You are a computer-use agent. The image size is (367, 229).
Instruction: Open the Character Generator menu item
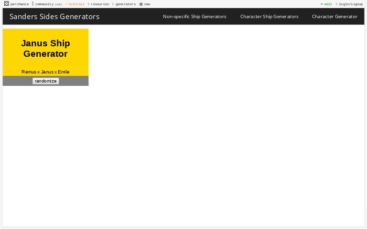pyautogui.click(x=335, y=17)
